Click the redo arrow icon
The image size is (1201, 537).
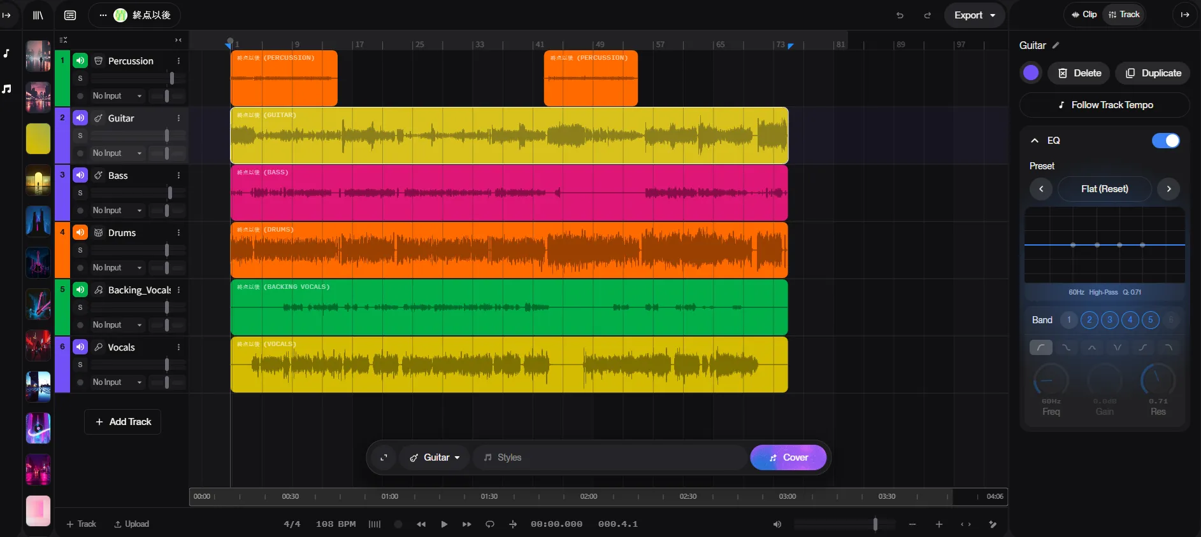928,15
